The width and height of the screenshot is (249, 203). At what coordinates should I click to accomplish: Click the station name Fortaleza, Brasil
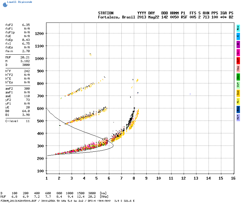[116, 17]
